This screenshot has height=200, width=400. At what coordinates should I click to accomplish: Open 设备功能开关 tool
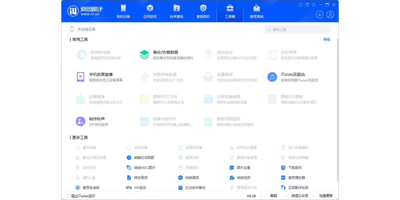point(166,121)
